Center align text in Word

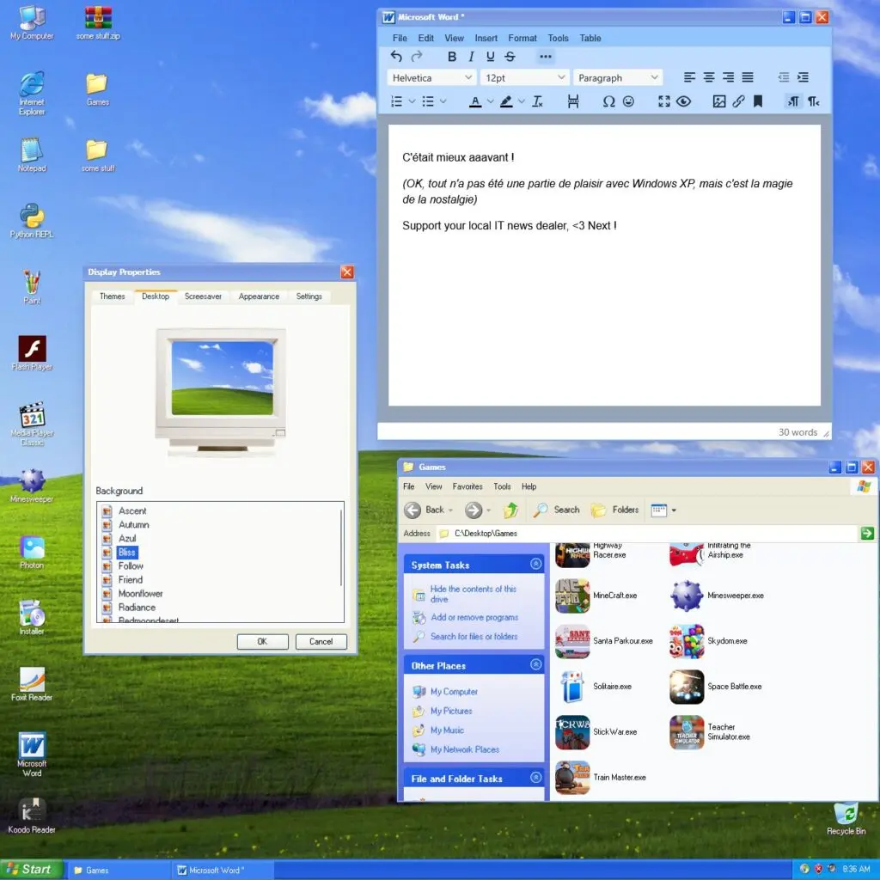[709, 77]
